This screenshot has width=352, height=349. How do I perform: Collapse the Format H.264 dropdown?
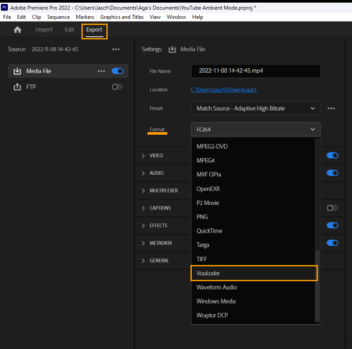click(256, 129)
